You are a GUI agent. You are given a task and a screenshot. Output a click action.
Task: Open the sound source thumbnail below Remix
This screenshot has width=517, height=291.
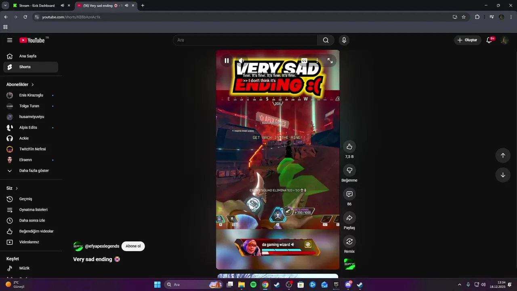[x=349, y=264]
